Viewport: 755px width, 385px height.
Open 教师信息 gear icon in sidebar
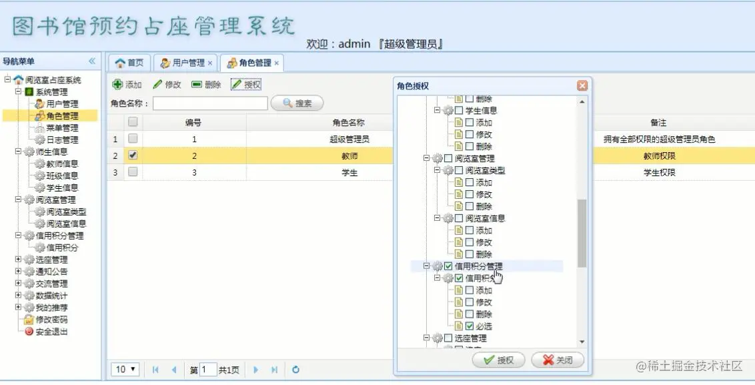40,164
